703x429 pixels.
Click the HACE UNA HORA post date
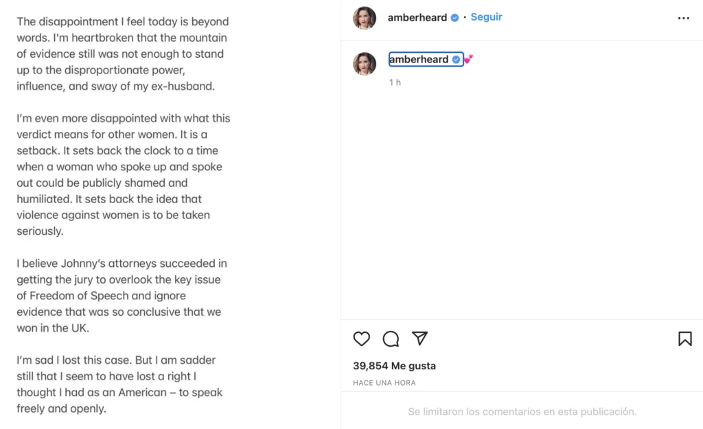coord(384,383)
